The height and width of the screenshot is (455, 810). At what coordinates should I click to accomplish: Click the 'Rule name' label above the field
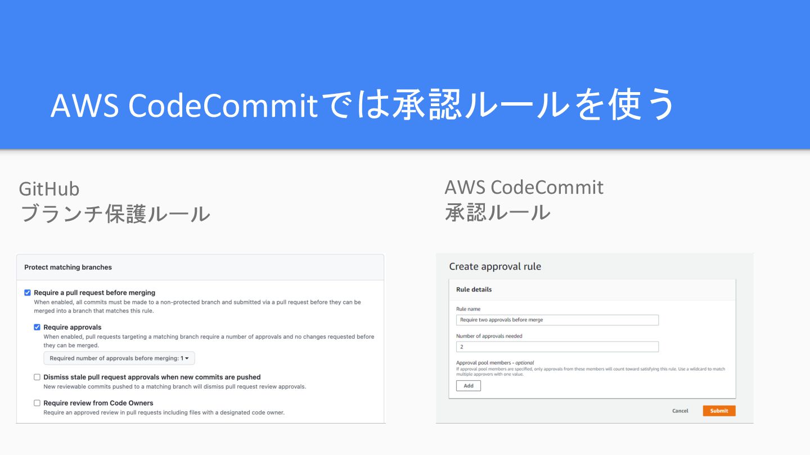coord(468,309)
